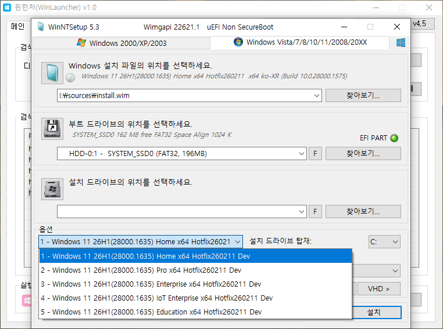Click the EFI PART label

373,138
